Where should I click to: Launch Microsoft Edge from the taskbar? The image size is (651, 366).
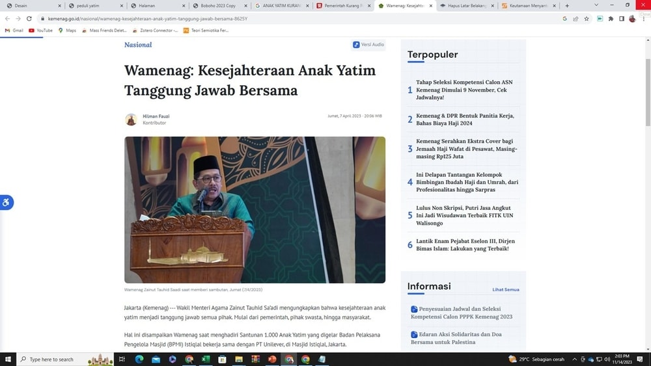click(x=139, y=359)
